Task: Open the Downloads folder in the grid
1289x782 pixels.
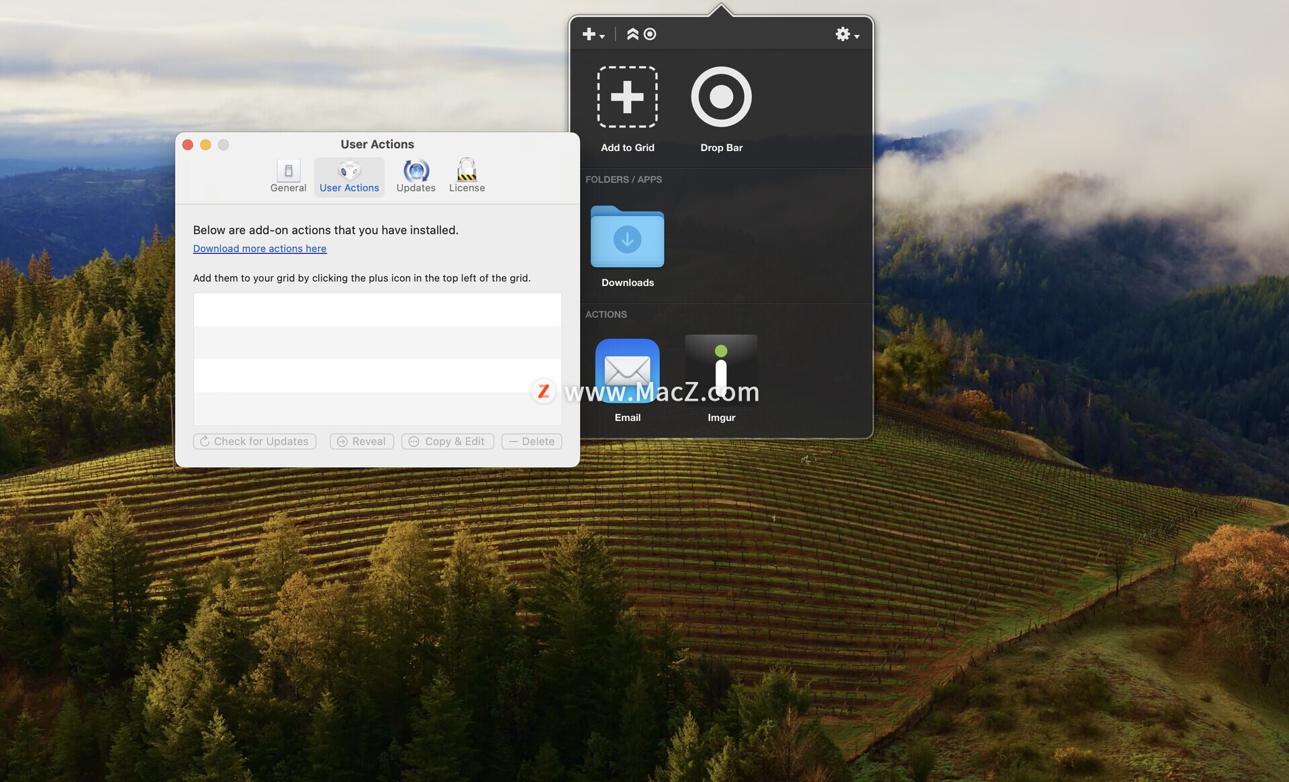Action: (627, 237)
